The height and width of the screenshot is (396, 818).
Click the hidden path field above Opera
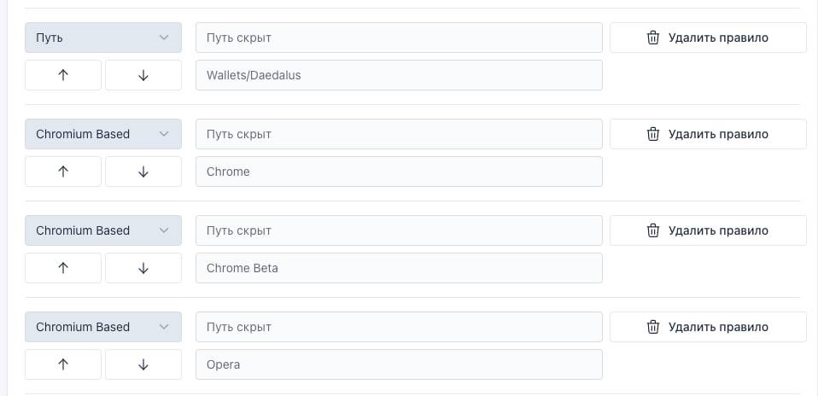399,327
